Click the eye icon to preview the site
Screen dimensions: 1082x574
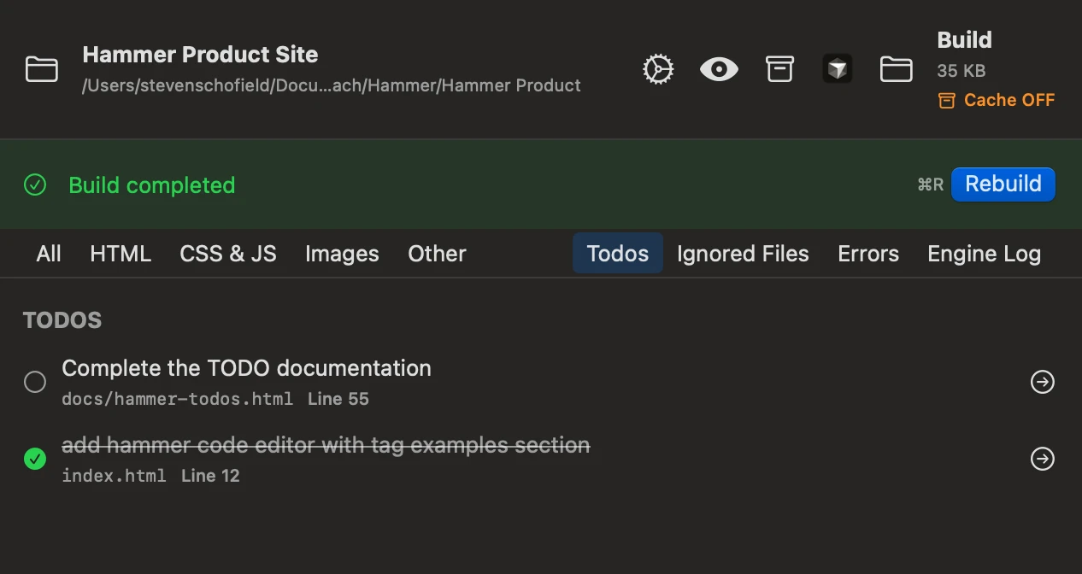coord(719,69)
